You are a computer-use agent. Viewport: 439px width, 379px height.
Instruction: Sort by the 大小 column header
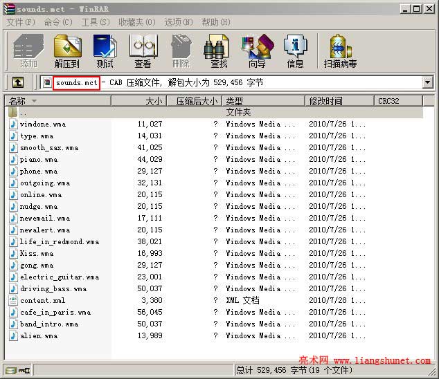click(139, 101)
